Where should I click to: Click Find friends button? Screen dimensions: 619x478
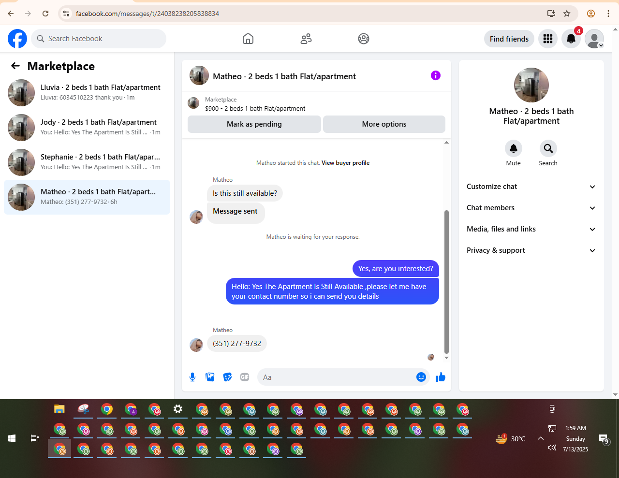coord(509,39)
